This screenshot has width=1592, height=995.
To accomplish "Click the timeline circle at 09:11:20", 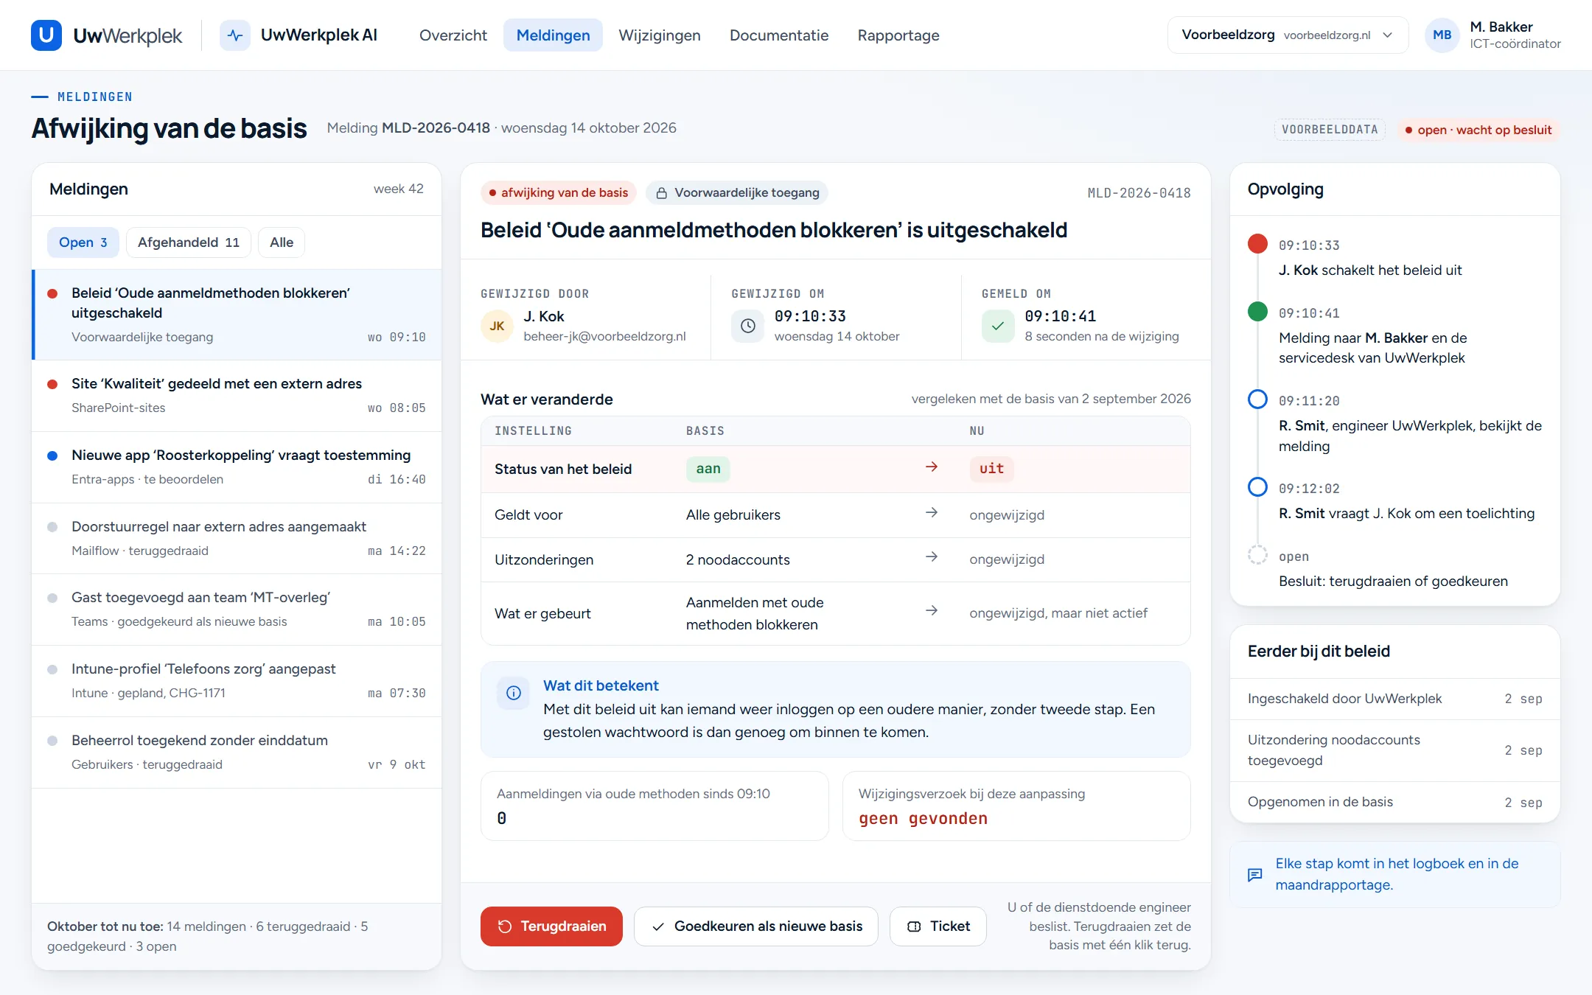I will coord(1257,399).
